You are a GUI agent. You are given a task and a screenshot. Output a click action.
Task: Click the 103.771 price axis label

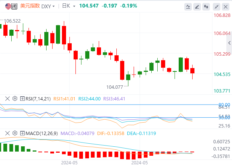point(222,91)
